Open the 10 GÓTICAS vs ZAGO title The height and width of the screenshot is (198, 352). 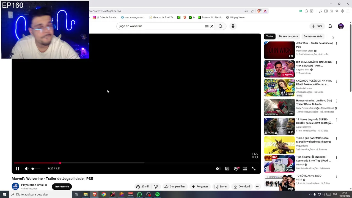click(x=309, y=176)
